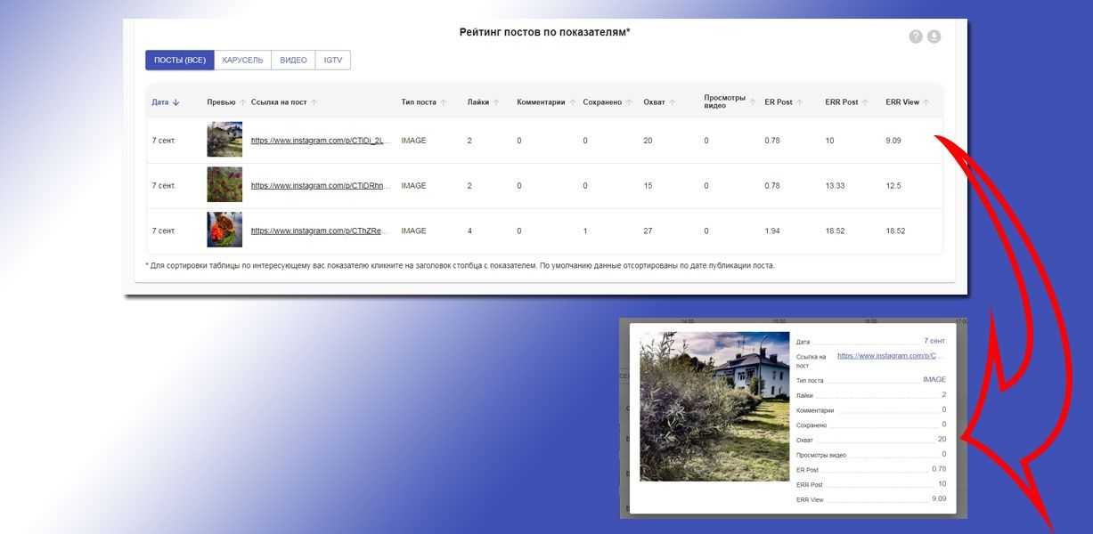Click sort arrow beside Комментарии header

coord(573,102)
